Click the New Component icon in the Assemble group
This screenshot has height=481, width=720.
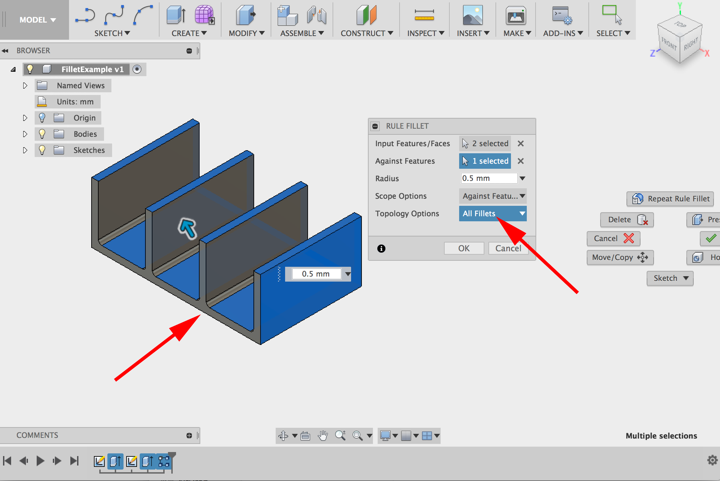click(287, 15)
